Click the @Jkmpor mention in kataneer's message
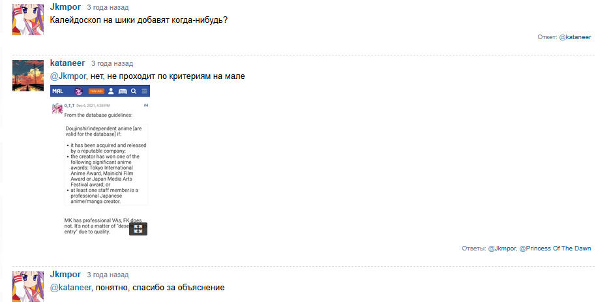Image resolution: width=596 pixels, height=302 pixels. pyautogui.click(x=68, y=76)
